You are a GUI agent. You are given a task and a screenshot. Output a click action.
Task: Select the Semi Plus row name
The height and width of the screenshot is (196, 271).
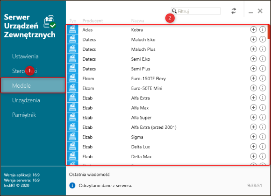(x=141, y=69)
